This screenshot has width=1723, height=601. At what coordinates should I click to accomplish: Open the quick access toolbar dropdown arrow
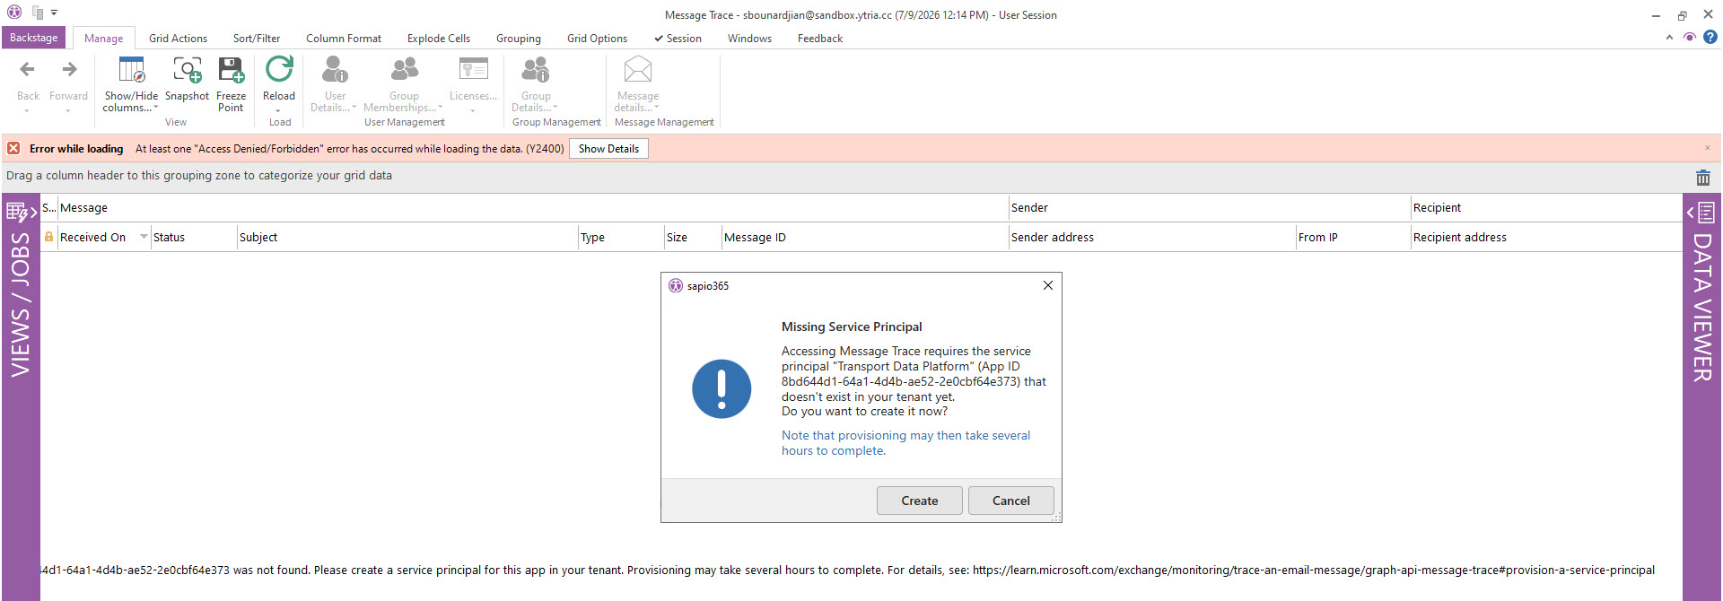tap(54, 13)
